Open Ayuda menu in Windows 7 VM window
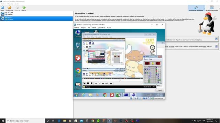The width and height of the screenshot is (220, 123). click(109, 28)
